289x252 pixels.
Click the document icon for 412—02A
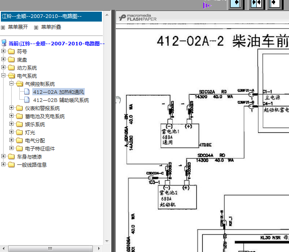27,92
